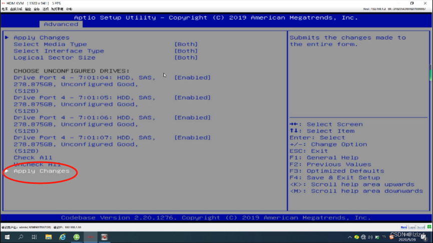Click the Num lock indicator
This screenshot has height=243, width=433.
coord(403,227)
